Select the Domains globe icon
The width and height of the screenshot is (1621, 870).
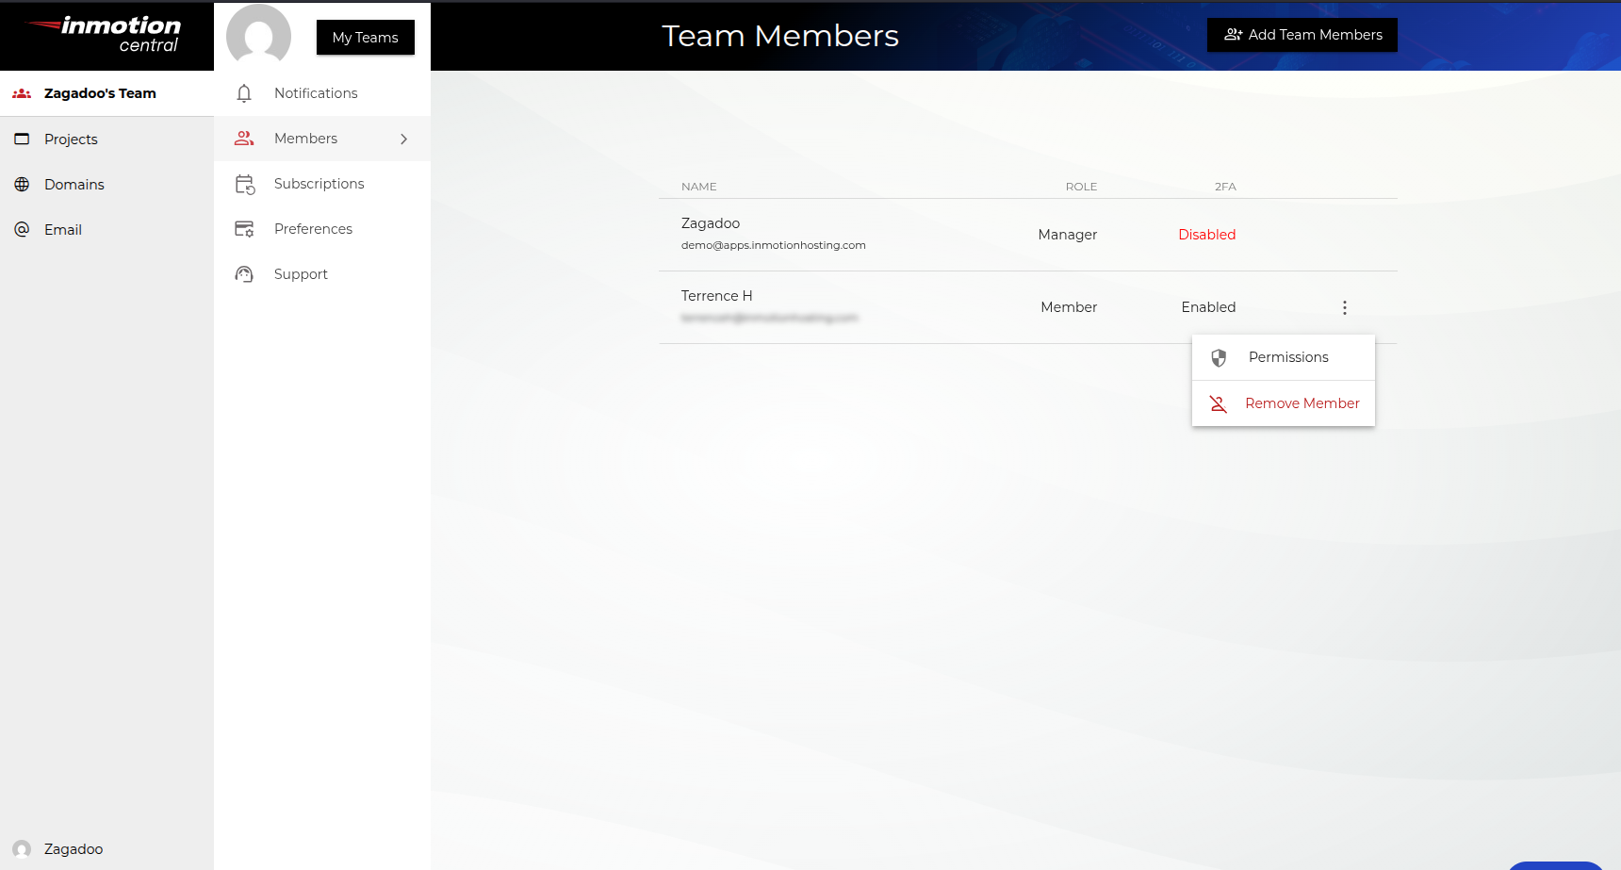click(x=22, y=184)
